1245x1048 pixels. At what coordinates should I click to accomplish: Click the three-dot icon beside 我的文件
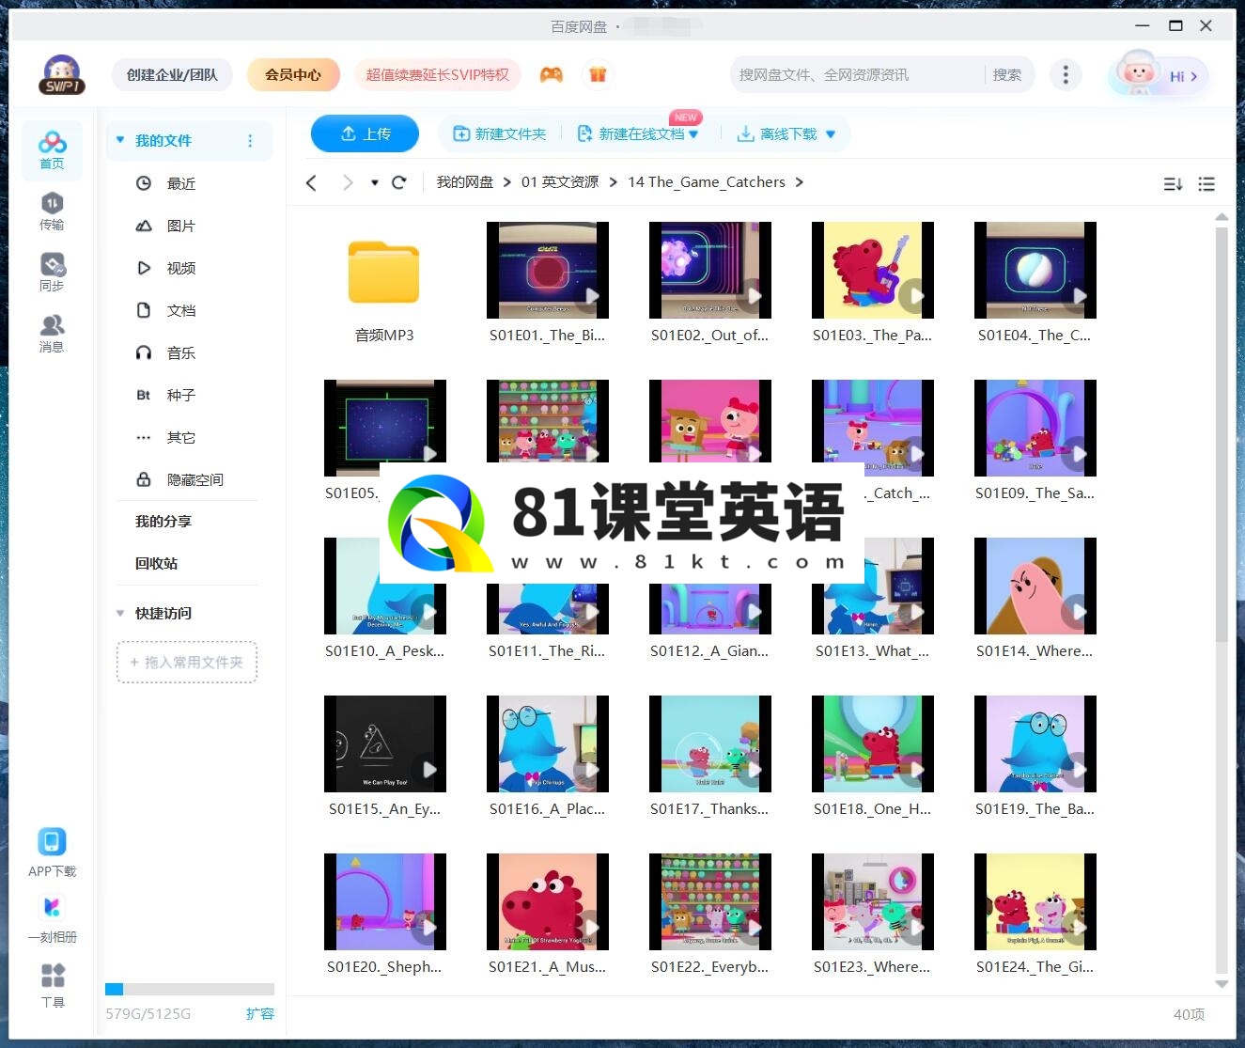point(250,141)
